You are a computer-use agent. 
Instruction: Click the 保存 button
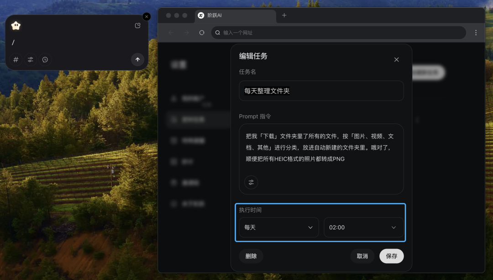point(392,256)
